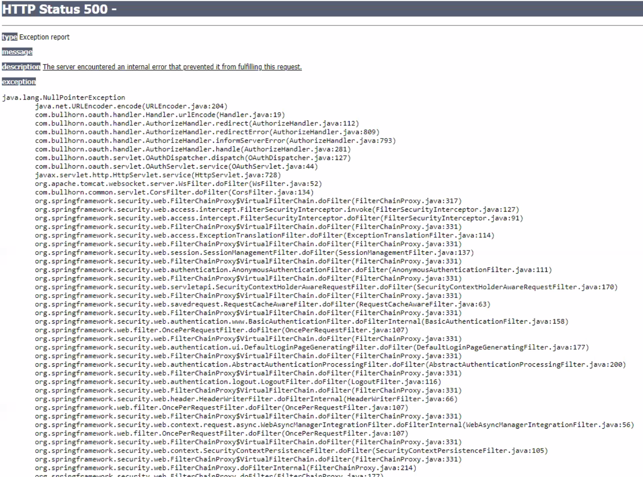The width and height of the screenshot is (643, 477).
Task: Click the OAuthServlet.service stack trace line
Action: 176,167
